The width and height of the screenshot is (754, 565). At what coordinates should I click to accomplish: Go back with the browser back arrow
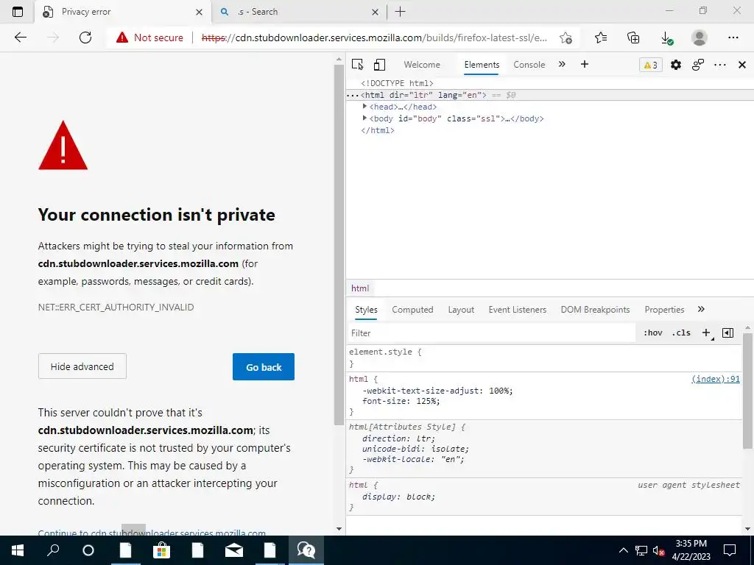pyautogui.click(x=20, y=38)
